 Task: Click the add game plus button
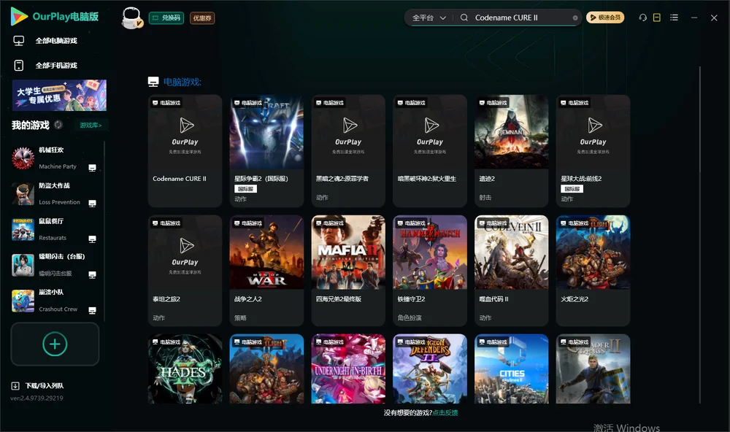click(55, 344)
